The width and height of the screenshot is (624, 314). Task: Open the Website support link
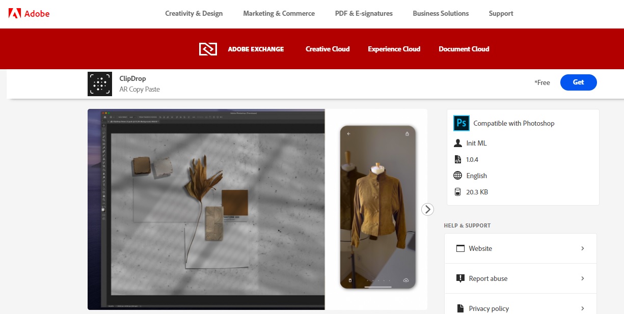point(480,248)
